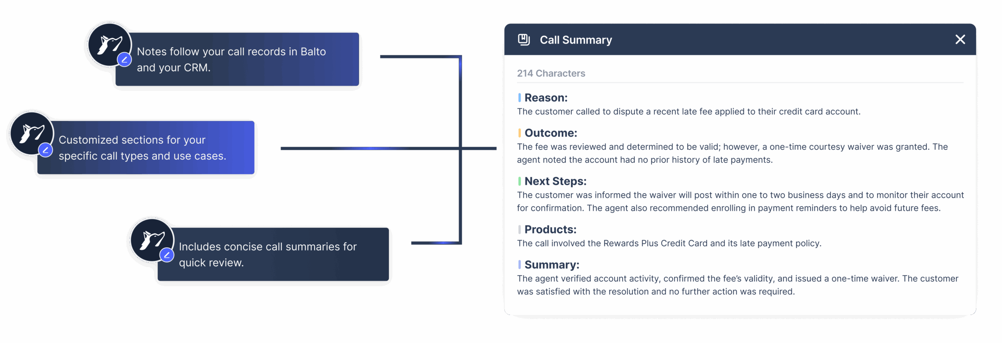Close the Call Summary panel
Viewport: 1002px width, 343px height.
960,39
